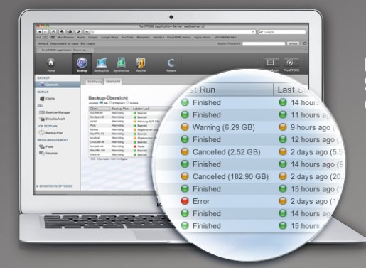Sort by the Backup-Plan column header
The width and height of the screenshot is (366, 268).
pos(121,109)
